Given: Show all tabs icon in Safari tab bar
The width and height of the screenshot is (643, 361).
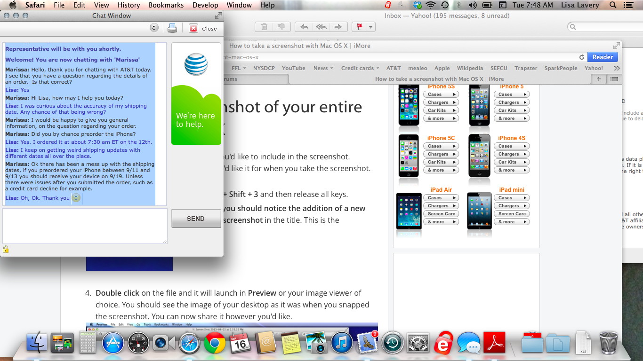Looking at the screenshot, I should coord(614,79).
